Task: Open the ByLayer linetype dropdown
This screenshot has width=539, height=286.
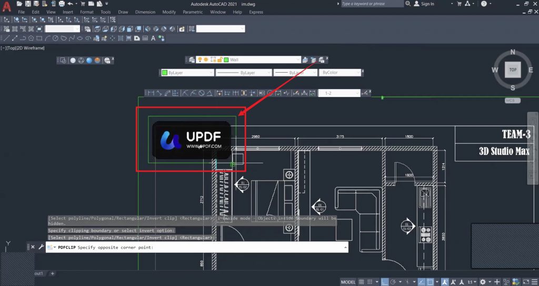Action: coord(269,73)
